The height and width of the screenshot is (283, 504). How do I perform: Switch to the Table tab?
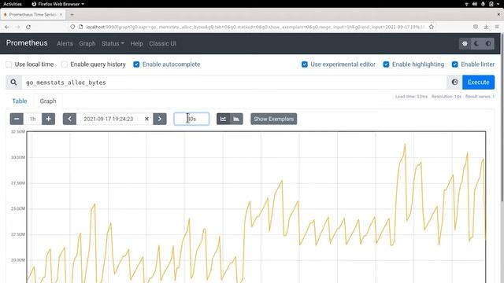tap(20, 101)
